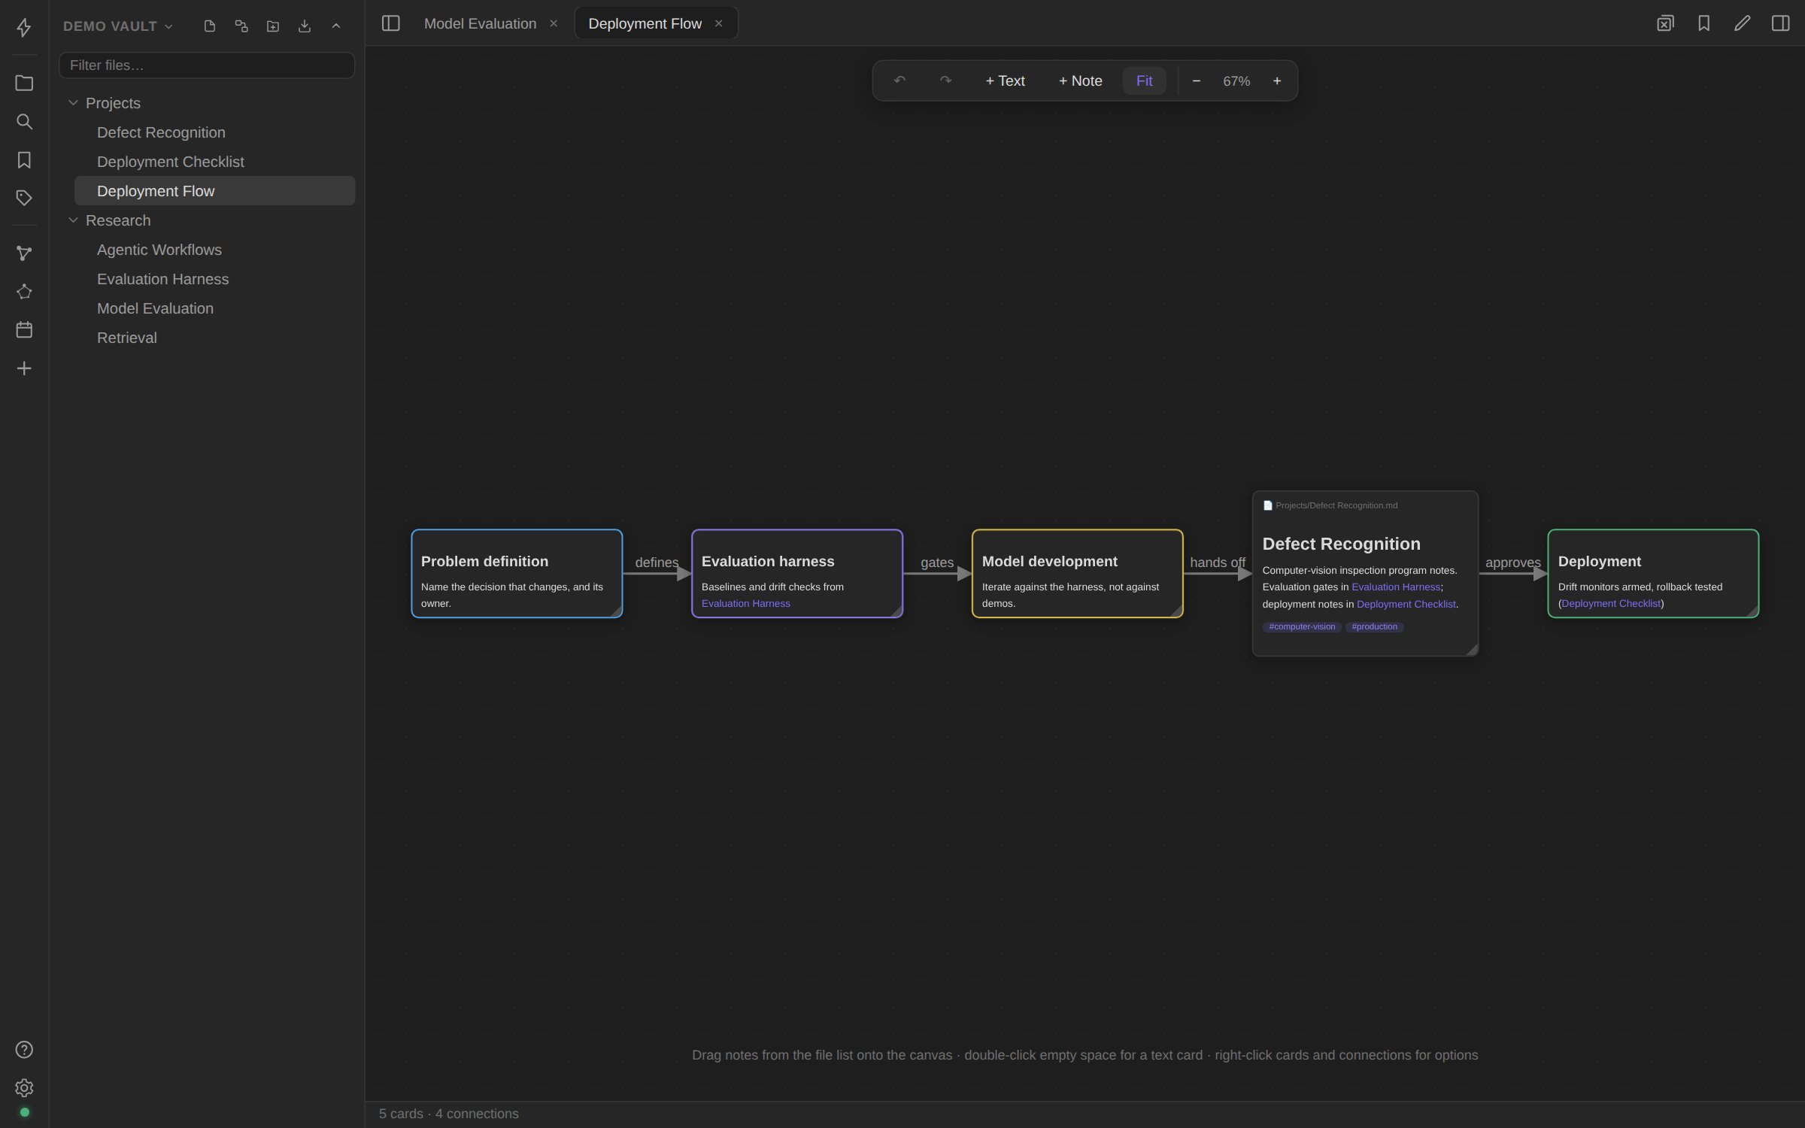Follow Deployment Checklist link in Deployment card
The width and height of the screenshot is (1805, 1128).
(1610, 603)
